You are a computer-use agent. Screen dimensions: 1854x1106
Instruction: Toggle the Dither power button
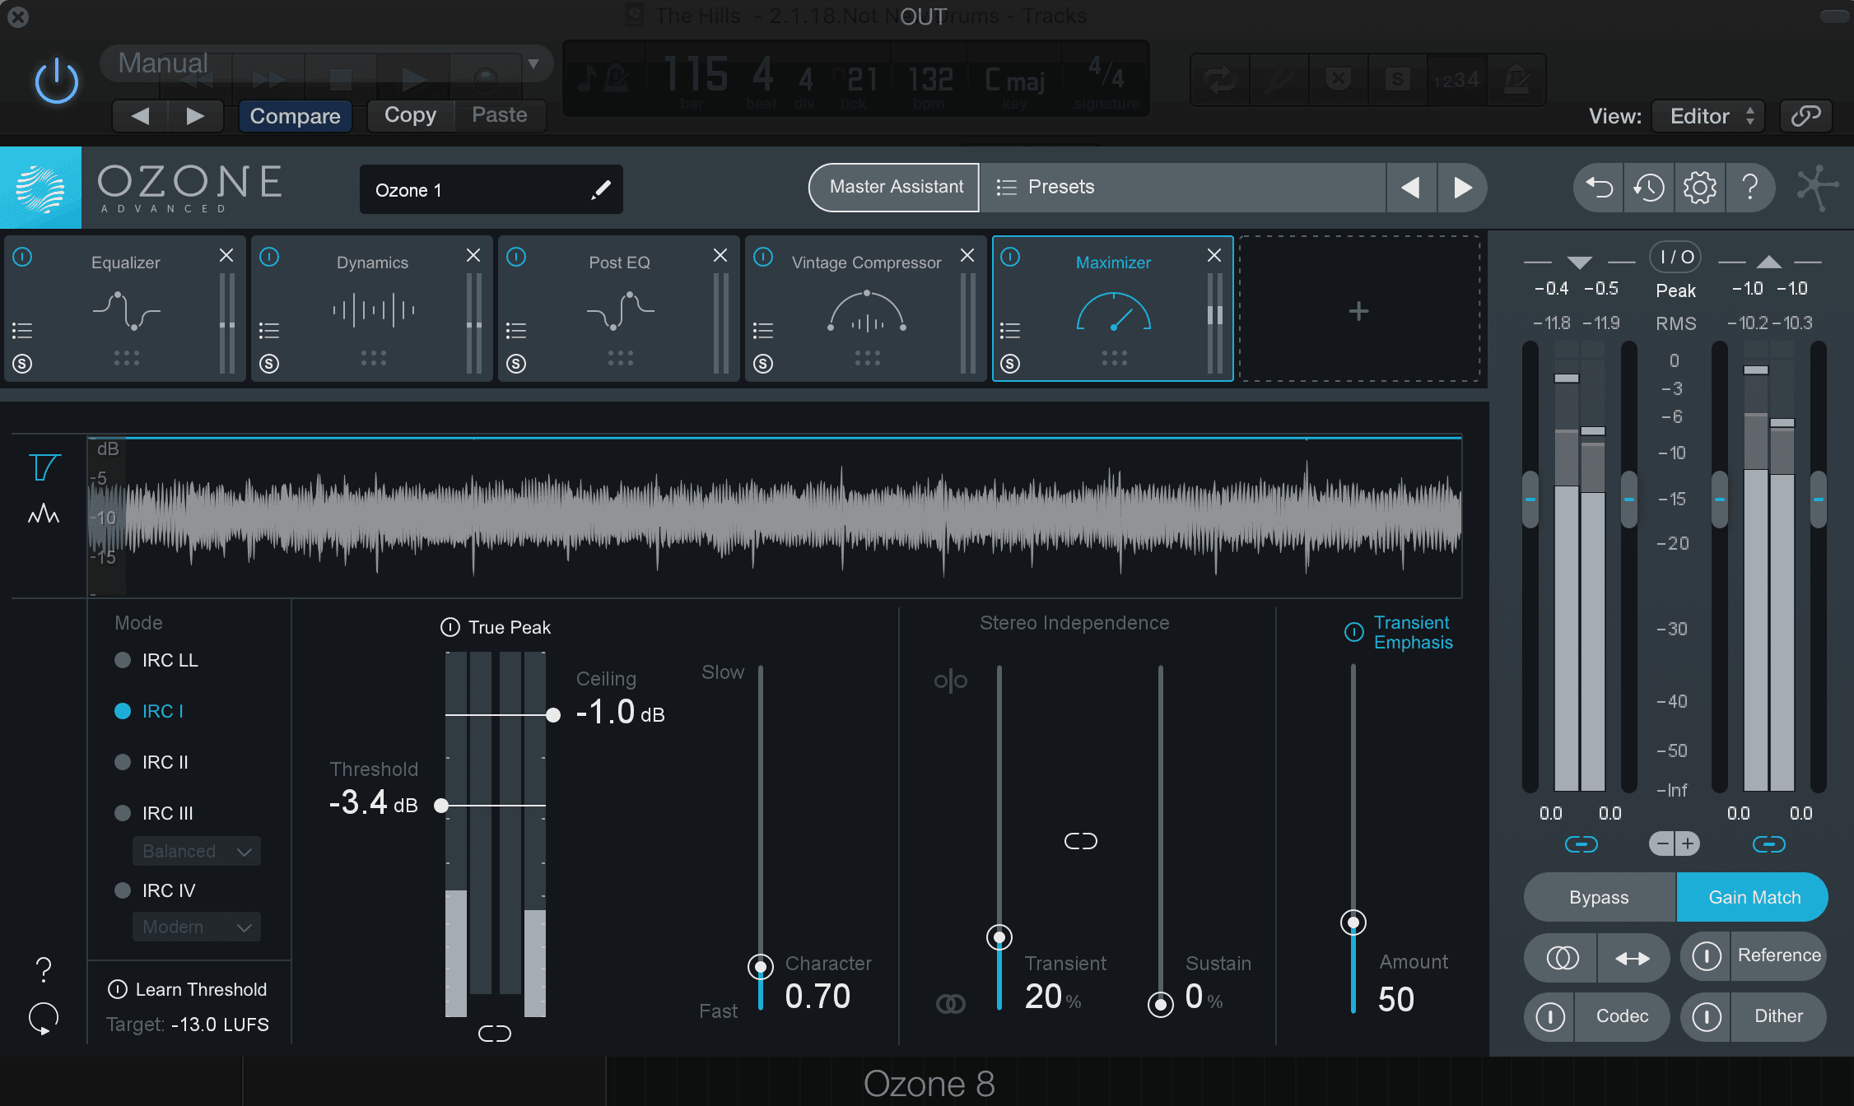click(x=1707, y=1017)
